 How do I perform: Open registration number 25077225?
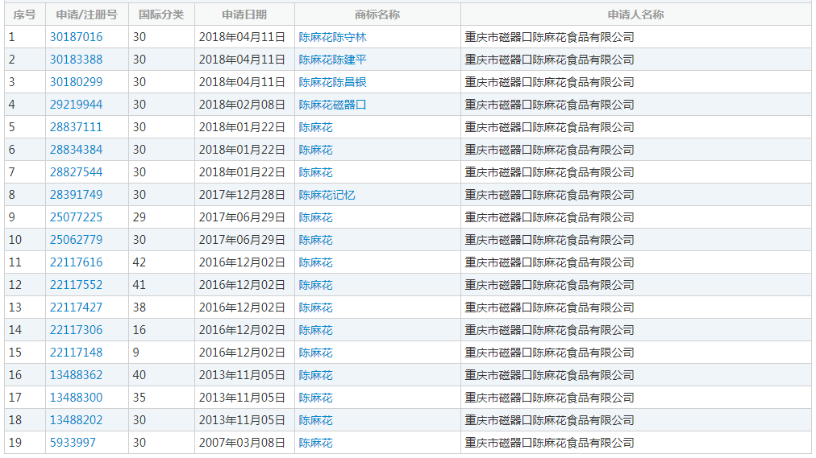pos(76,217)
